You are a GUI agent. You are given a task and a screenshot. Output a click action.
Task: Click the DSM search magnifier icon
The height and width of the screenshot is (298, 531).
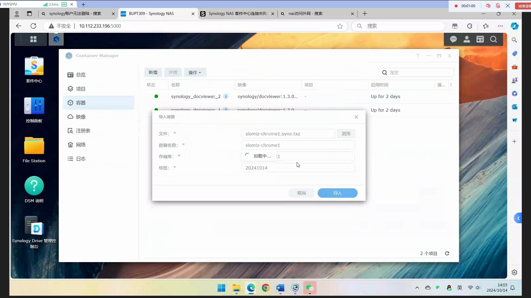coord(494,39)
